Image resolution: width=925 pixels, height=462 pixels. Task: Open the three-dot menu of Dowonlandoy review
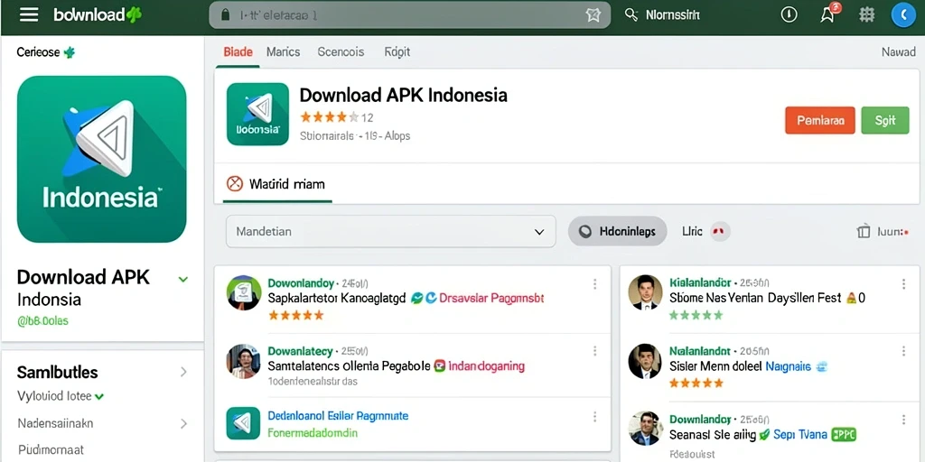[x=594, y=284]
